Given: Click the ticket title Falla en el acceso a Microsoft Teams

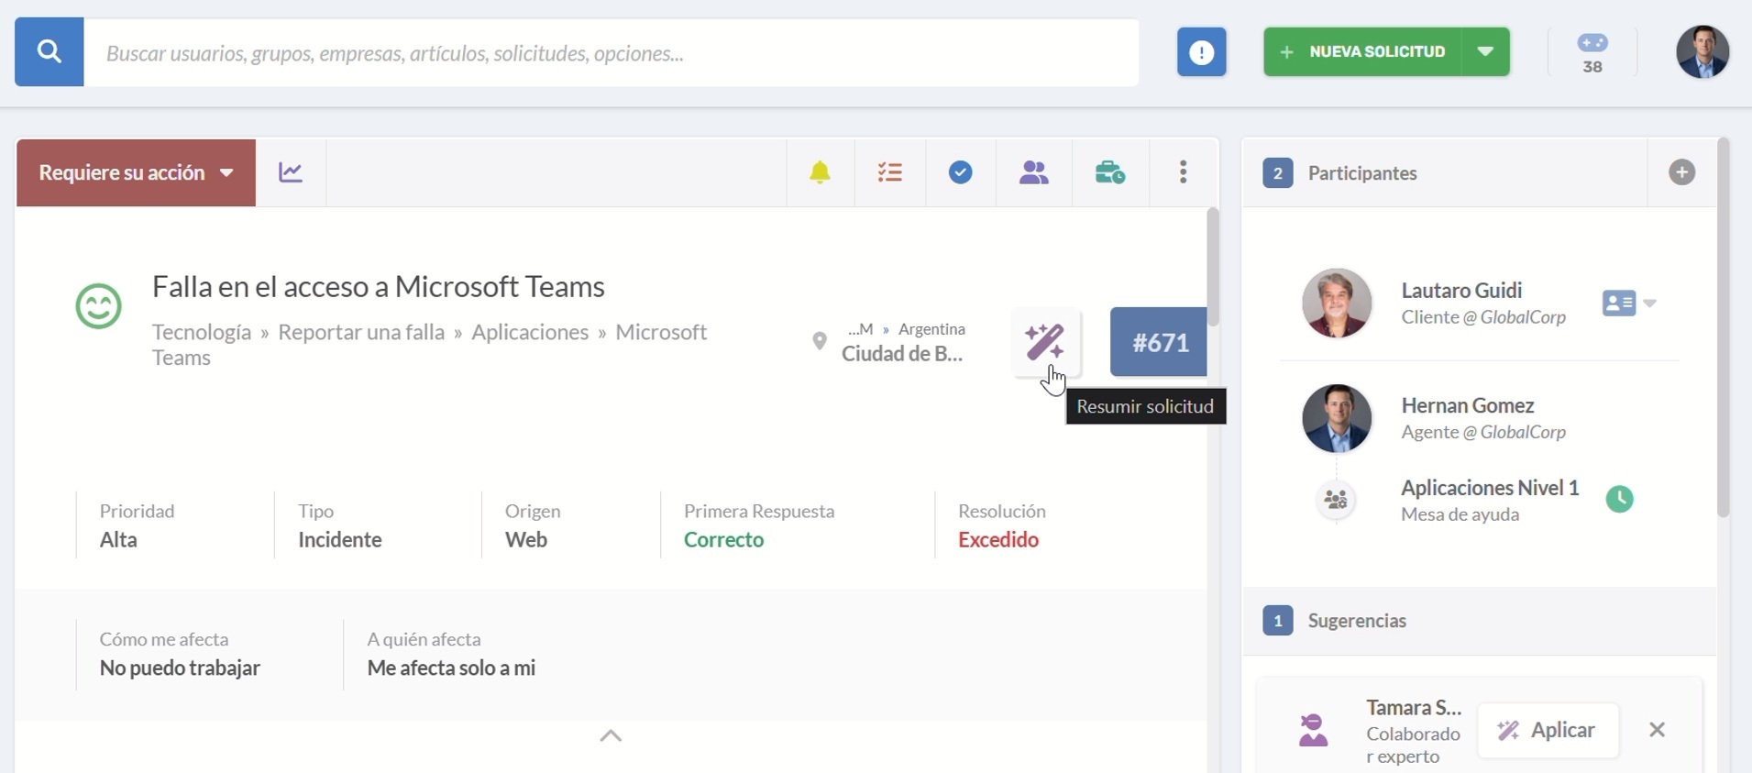Looking at the screenshot, I should tap(379, 287).
